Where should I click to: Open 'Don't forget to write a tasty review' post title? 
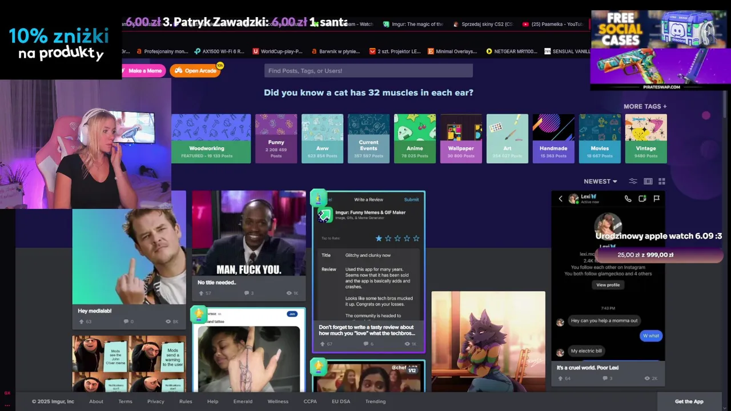(367, 330)
